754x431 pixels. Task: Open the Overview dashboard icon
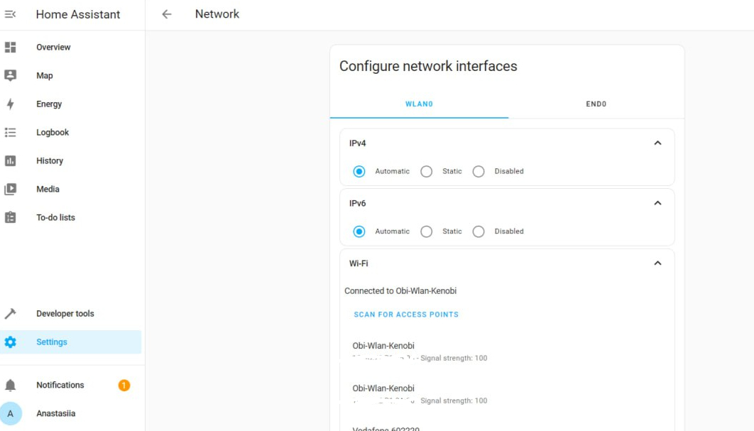coord(11,47)
